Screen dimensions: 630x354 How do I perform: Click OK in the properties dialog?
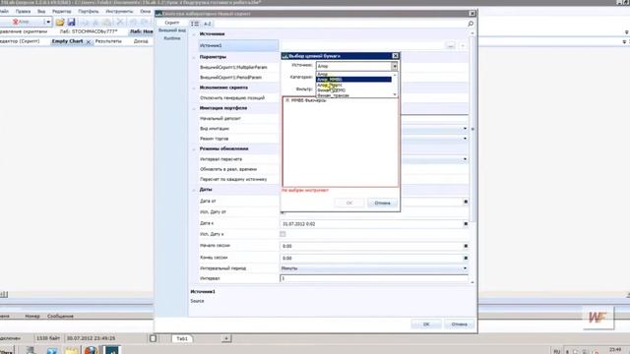(x=426, y=324)
